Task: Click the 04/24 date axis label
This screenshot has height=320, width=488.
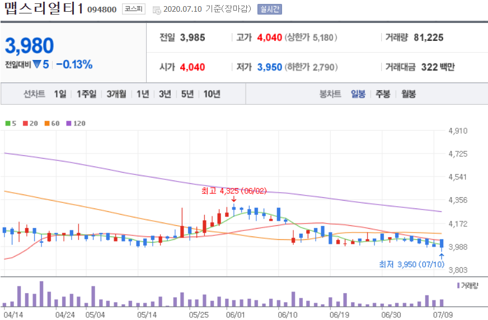Action: click(65, 315)
